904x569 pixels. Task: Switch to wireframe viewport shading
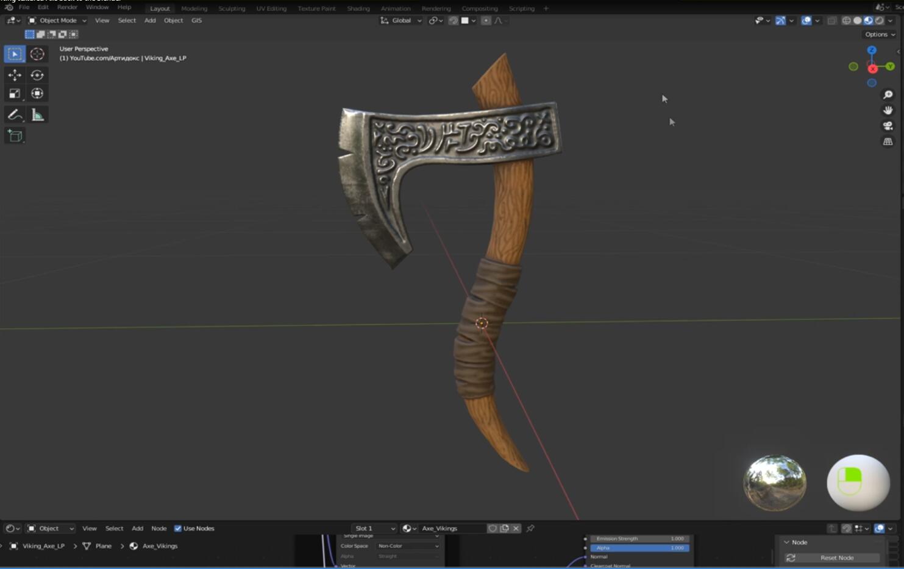pos(846,21)
